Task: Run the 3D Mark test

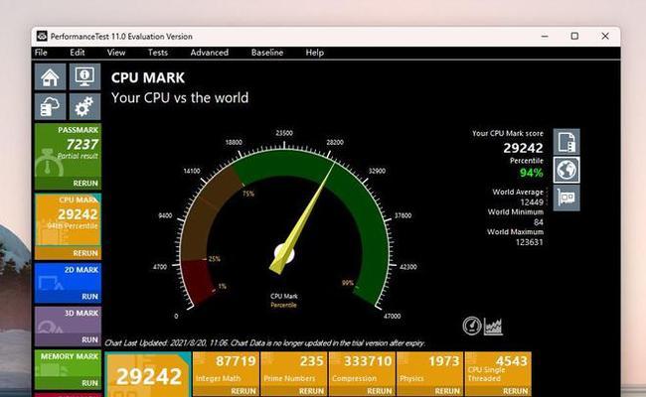Action: point(89,339)
